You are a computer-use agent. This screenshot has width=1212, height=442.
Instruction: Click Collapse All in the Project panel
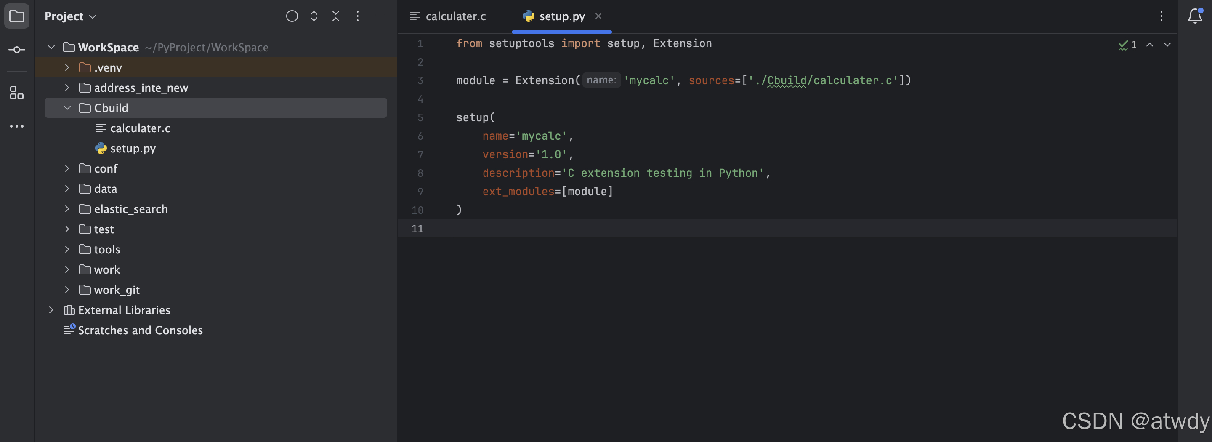(335, 16)
